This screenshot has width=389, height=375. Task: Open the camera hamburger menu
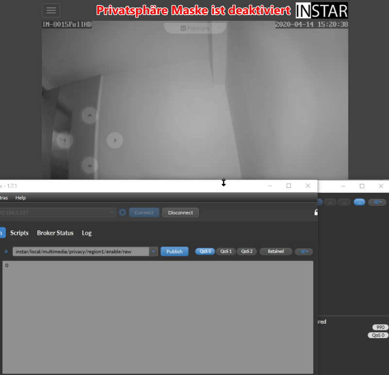51,10
